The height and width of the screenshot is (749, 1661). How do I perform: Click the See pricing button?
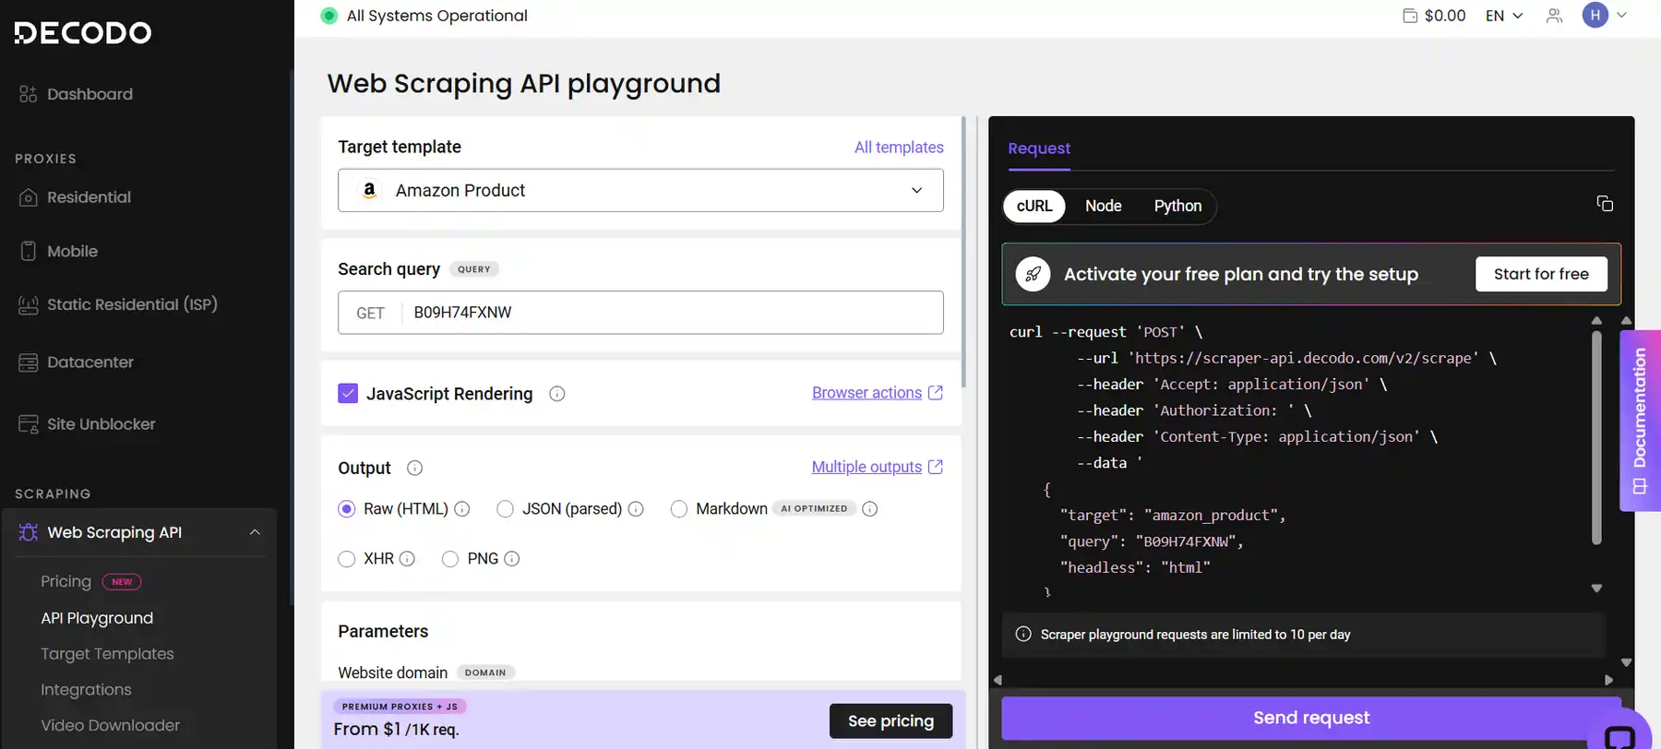(x=890, y=721)
